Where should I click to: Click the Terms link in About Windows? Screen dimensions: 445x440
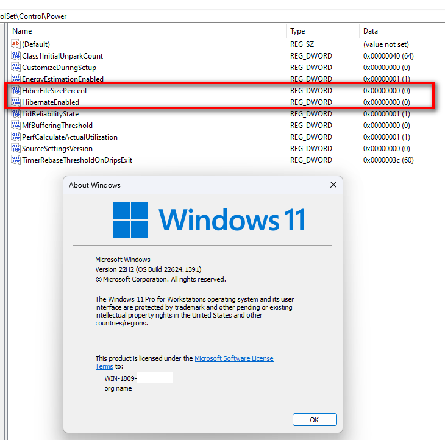[x=104, y=366]
